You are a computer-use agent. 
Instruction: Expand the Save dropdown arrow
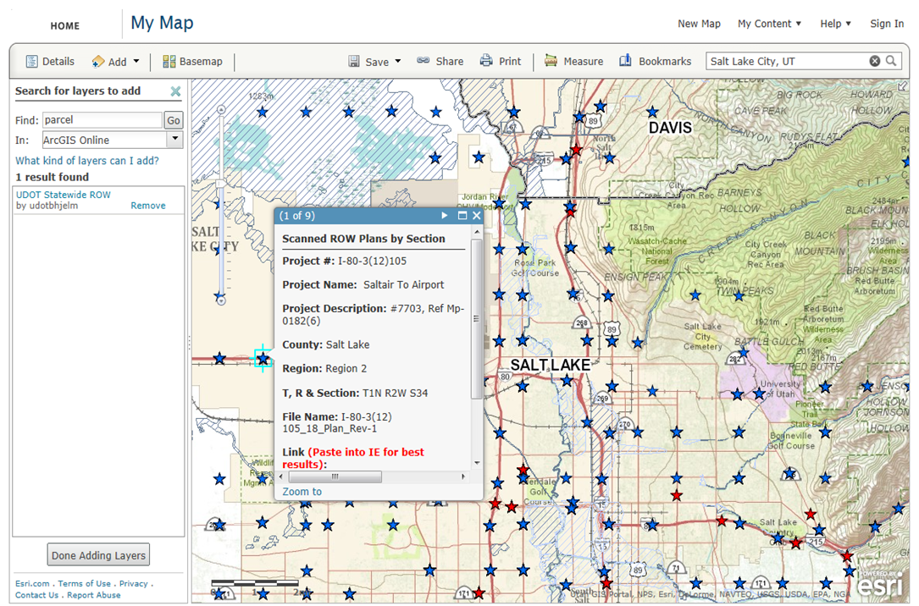click(398, 61)
